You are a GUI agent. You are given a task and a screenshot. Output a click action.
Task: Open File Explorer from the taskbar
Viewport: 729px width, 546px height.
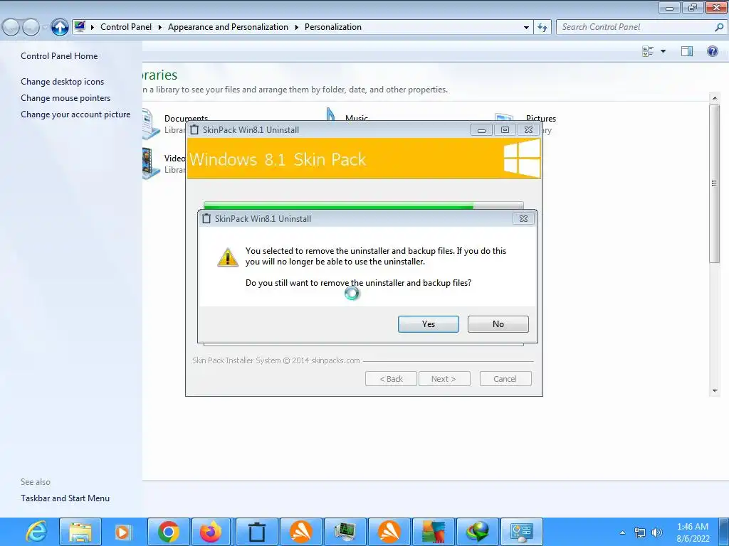point(80,532)
